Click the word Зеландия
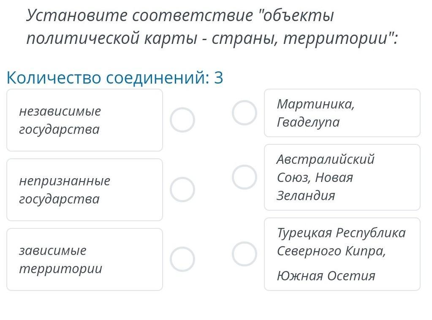Image resolution: width=432 pixels, height=320 pixels. click(x=306, y=195)
